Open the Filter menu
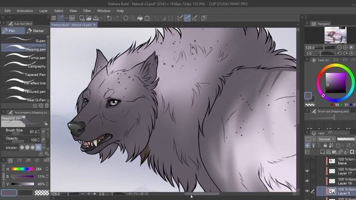The image size is (356, 200). click(x=87, y=11)
